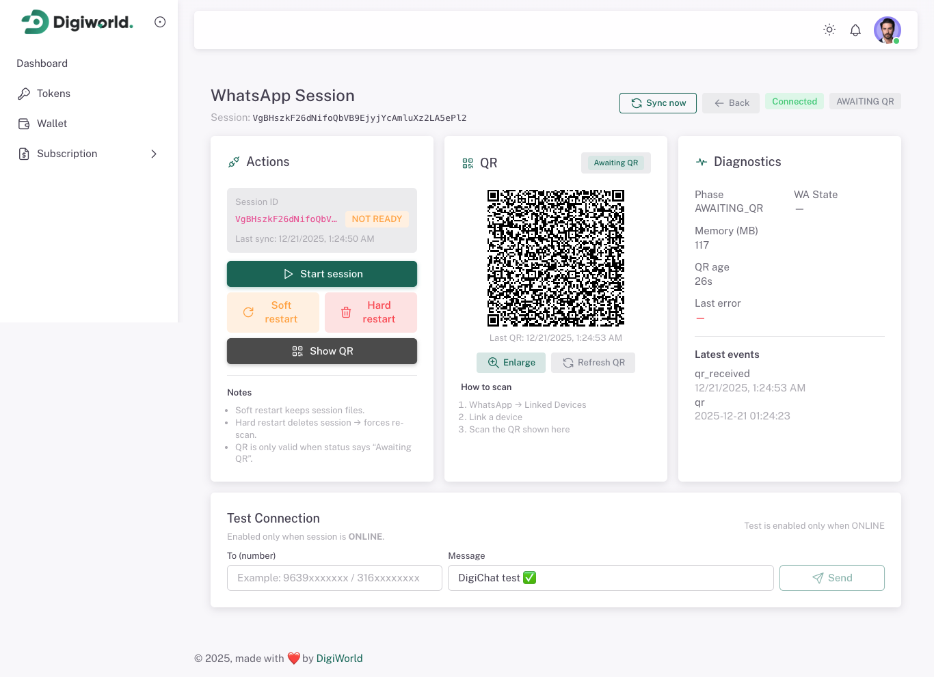Switch the light/dark theme sun icon
The width and height of the screenshot is (934, 677).
click(829, 30)
